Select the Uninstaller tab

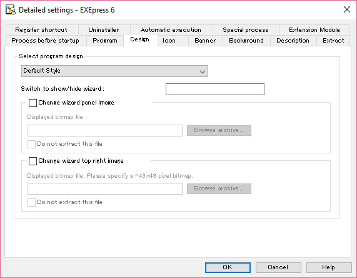point(104,30)
